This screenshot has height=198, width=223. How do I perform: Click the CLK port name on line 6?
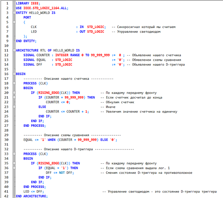coord(34,27)
